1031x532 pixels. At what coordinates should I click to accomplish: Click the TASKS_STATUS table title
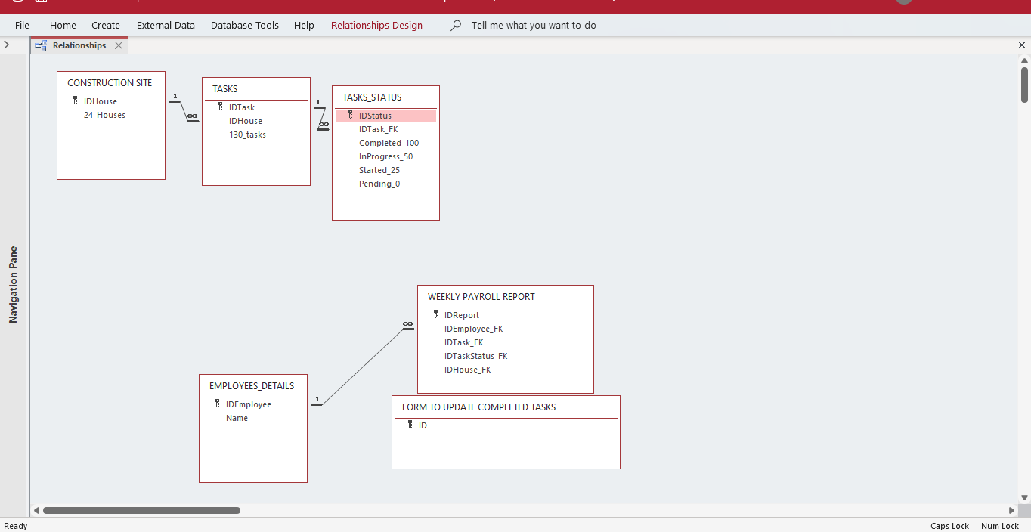tap(372, 97)
